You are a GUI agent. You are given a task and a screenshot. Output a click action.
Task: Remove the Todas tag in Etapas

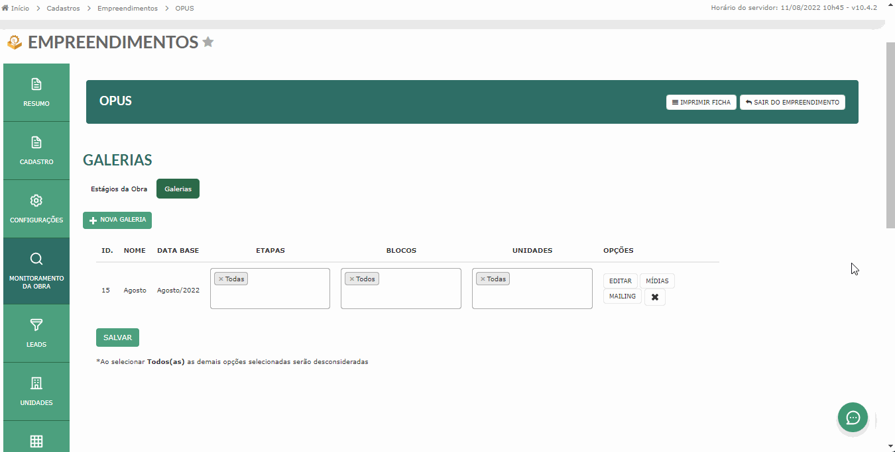[x=221, y=279]
